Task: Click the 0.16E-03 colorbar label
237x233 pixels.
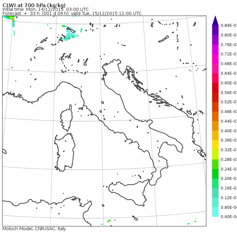Action: (x=229, y=188)
